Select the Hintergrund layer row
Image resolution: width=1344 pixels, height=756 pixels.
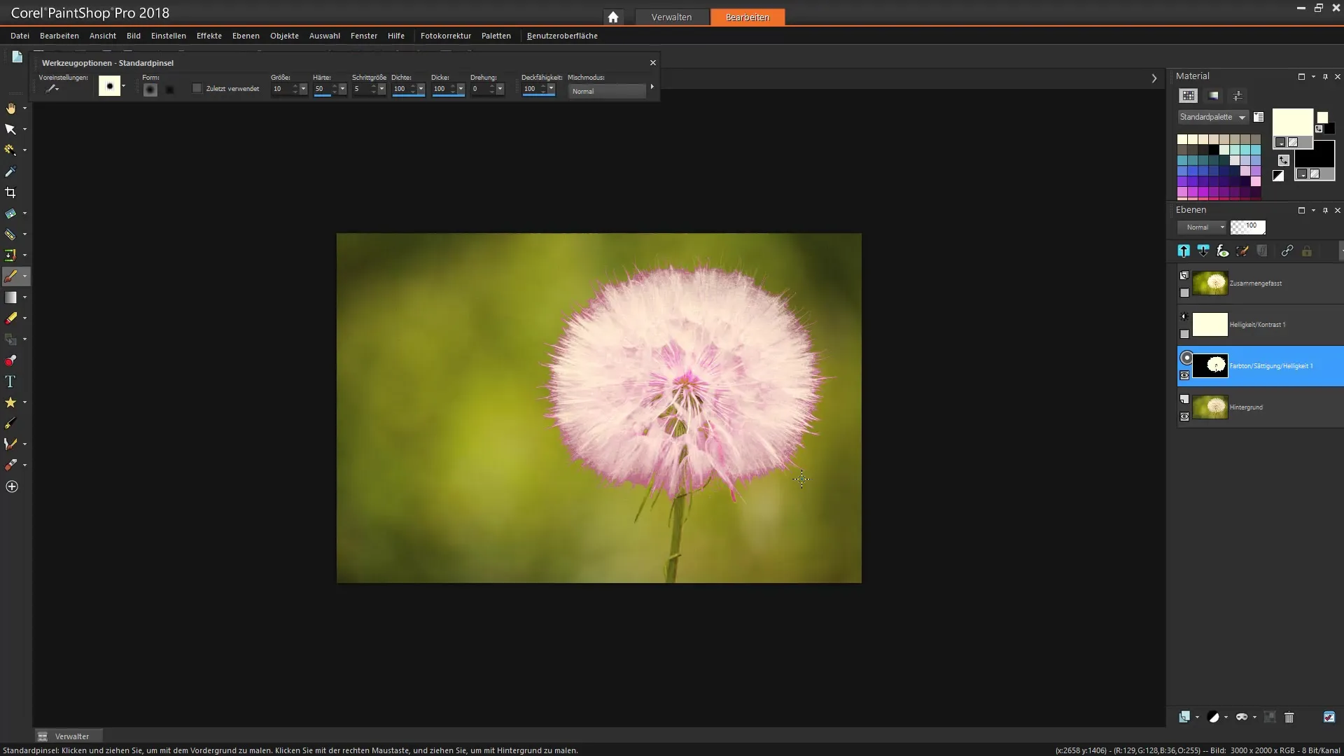coord(1260,407)
